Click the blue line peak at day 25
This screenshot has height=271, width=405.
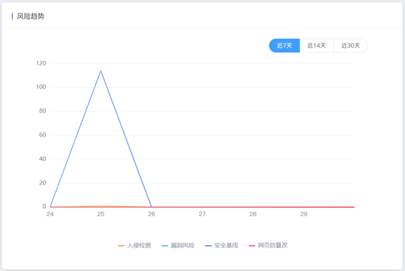tap(101, 71)
